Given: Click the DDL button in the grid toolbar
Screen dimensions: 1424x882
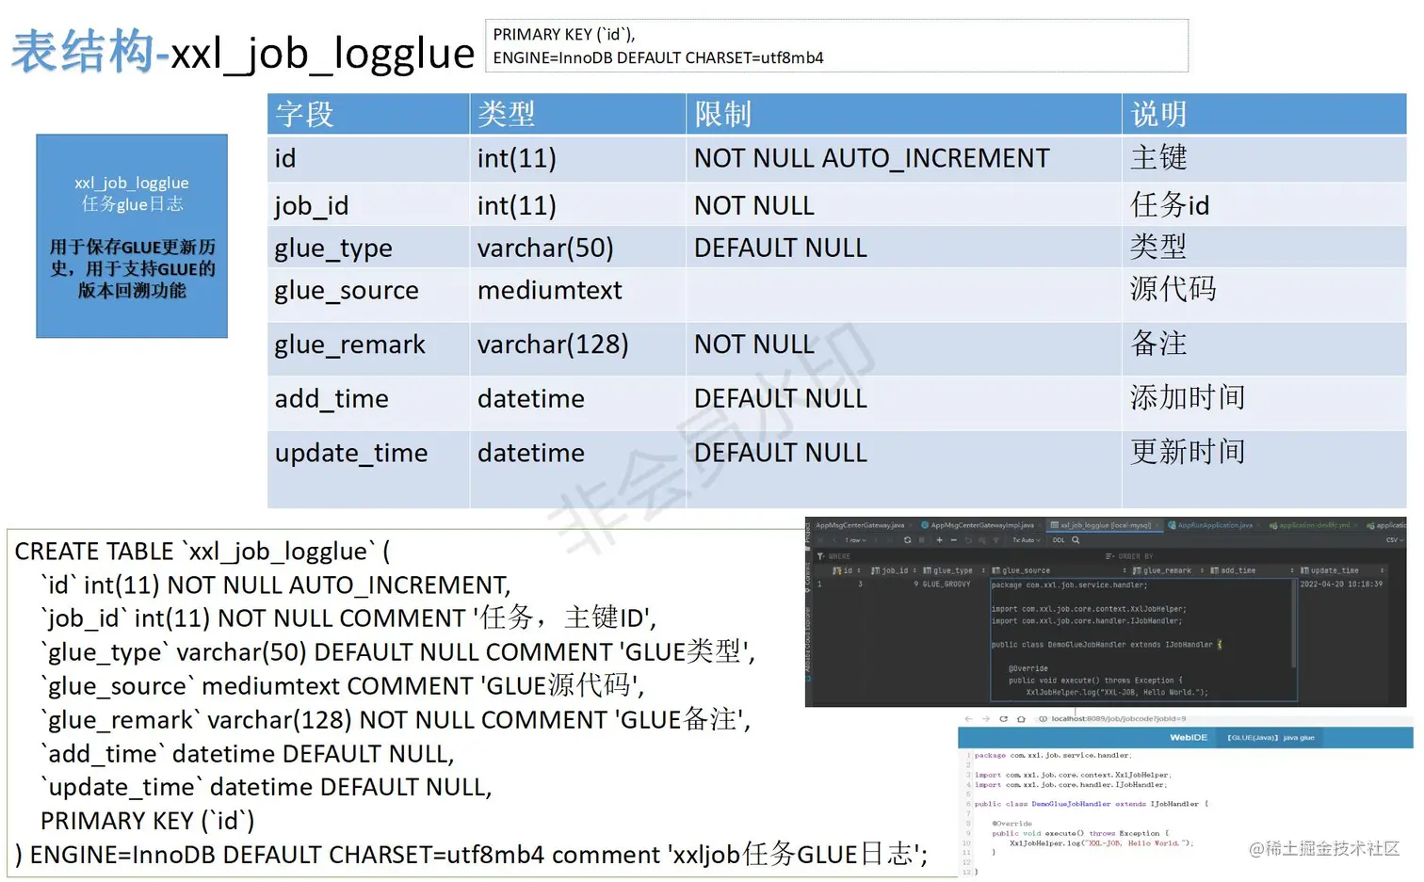Looking at the screenshot, I should pyautogui.click(x=1059, y=540).
